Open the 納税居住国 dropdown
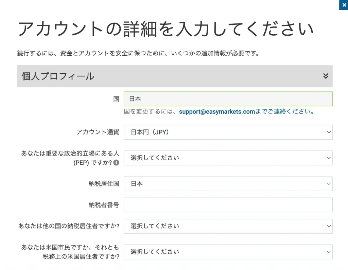The height and width of the screenshot is (270, 348). [228, 184]
